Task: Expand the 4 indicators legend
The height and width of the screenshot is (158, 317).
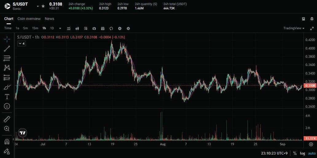Action: pos(22,44)
